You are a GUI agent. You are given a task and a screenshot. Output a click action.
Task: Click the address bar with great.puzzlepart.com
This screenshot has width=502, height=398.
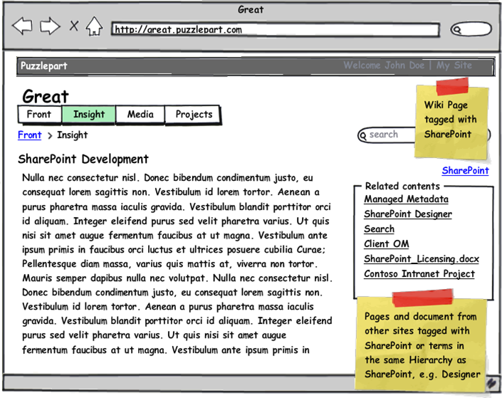point(276,29)
